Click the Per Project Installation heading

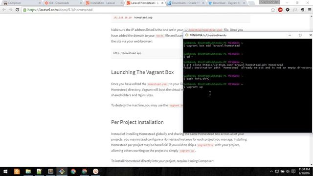click(x=137, y=122)
